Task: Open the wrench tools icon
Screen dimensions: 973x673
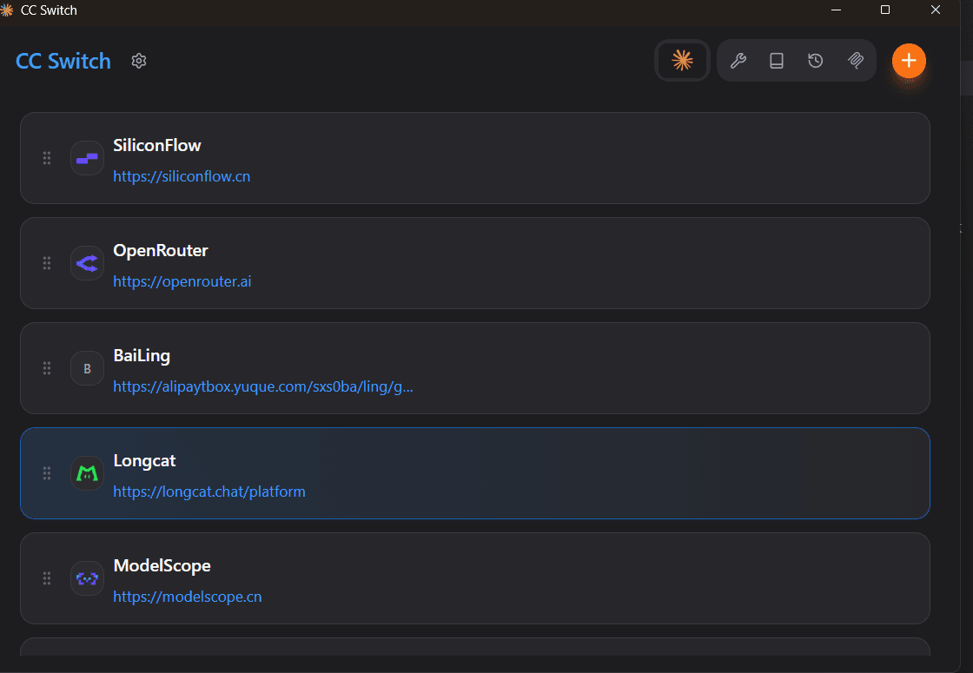Action: pyautogui.click(x=738, y=61)
